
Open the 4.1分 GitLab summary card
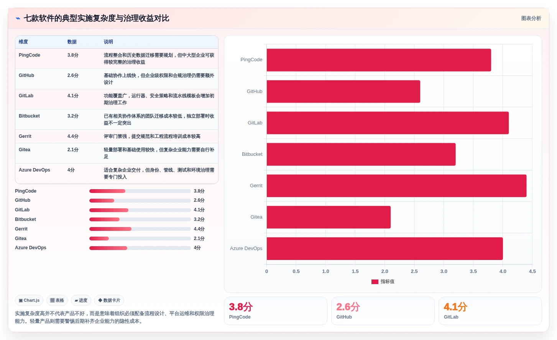(490, 311)
